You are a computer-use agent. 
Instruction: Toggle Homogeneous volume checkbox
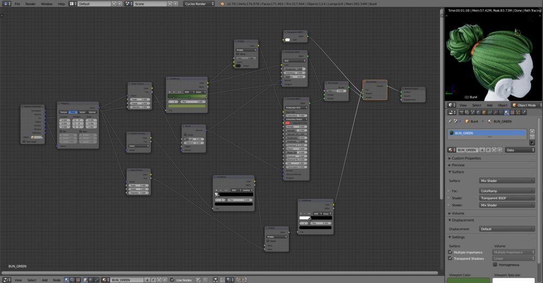click(x=495, y=265)
